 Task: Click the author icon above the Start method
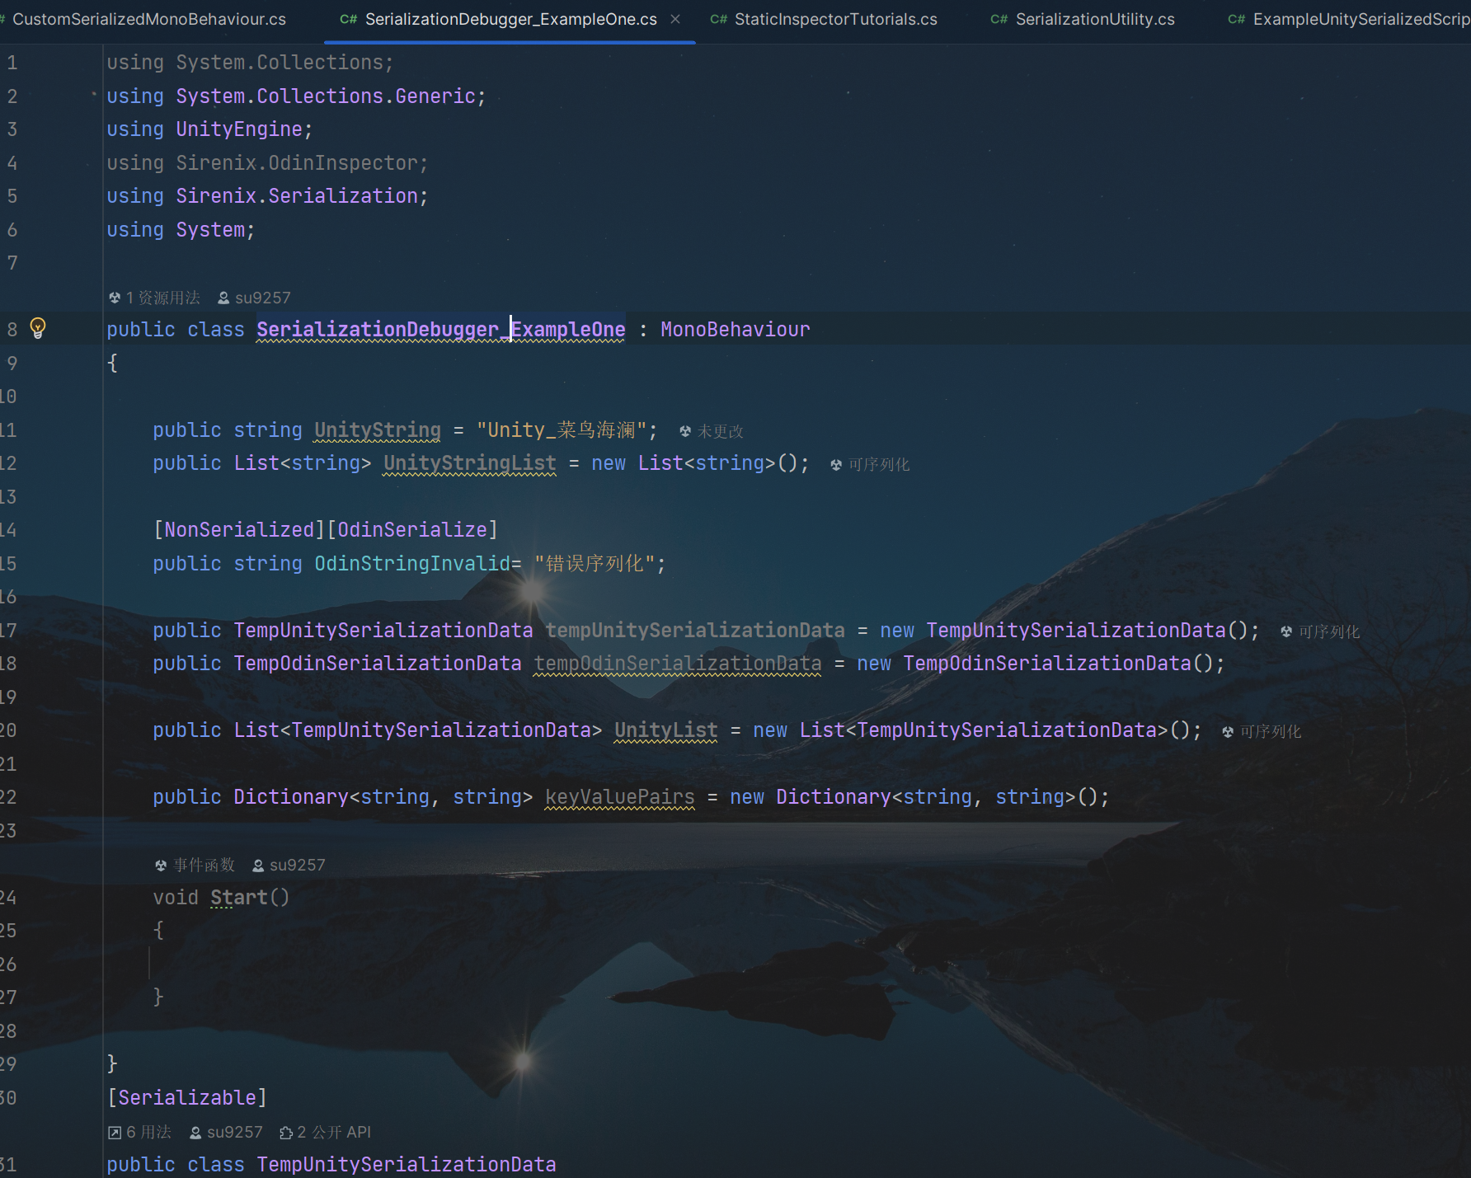258,865
